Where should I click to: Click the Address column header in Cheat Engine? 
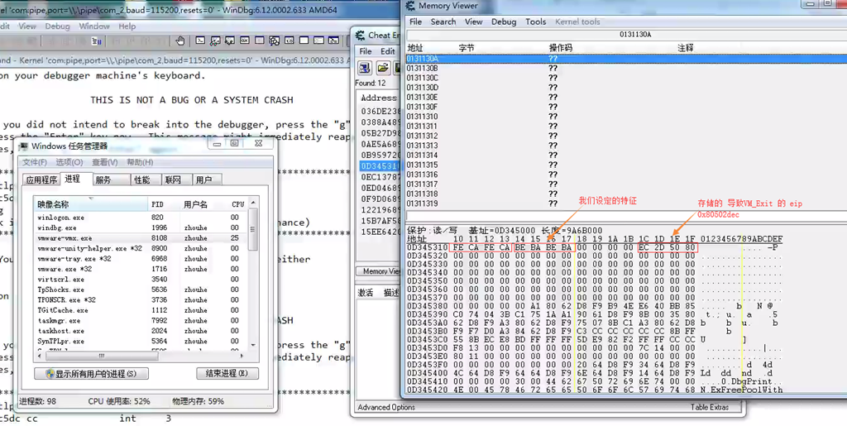point(379,98)
